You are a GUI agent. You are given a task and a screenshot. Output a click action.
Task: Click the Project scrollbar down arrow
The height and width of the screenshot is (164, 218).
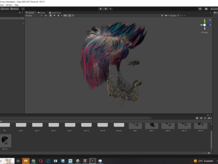tap(211, 150)
